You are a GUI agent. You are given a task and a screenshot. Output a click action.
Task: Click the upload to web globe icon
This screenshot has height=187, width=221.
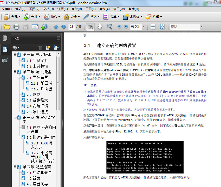click(x=44, y=26)
